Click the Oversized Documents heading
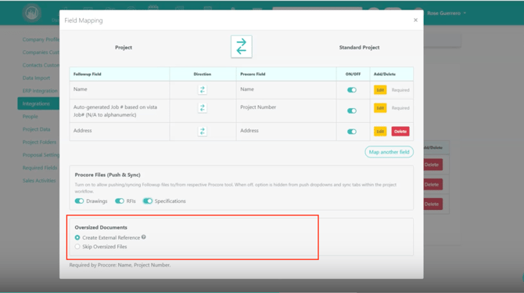524x293 pixels. 101,227
